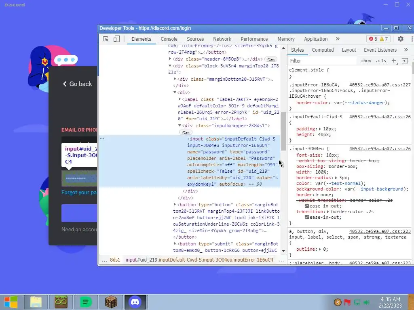Open css:227 source link for inputError rule
The width and height of the screenshot is (414, 310).
380,85
